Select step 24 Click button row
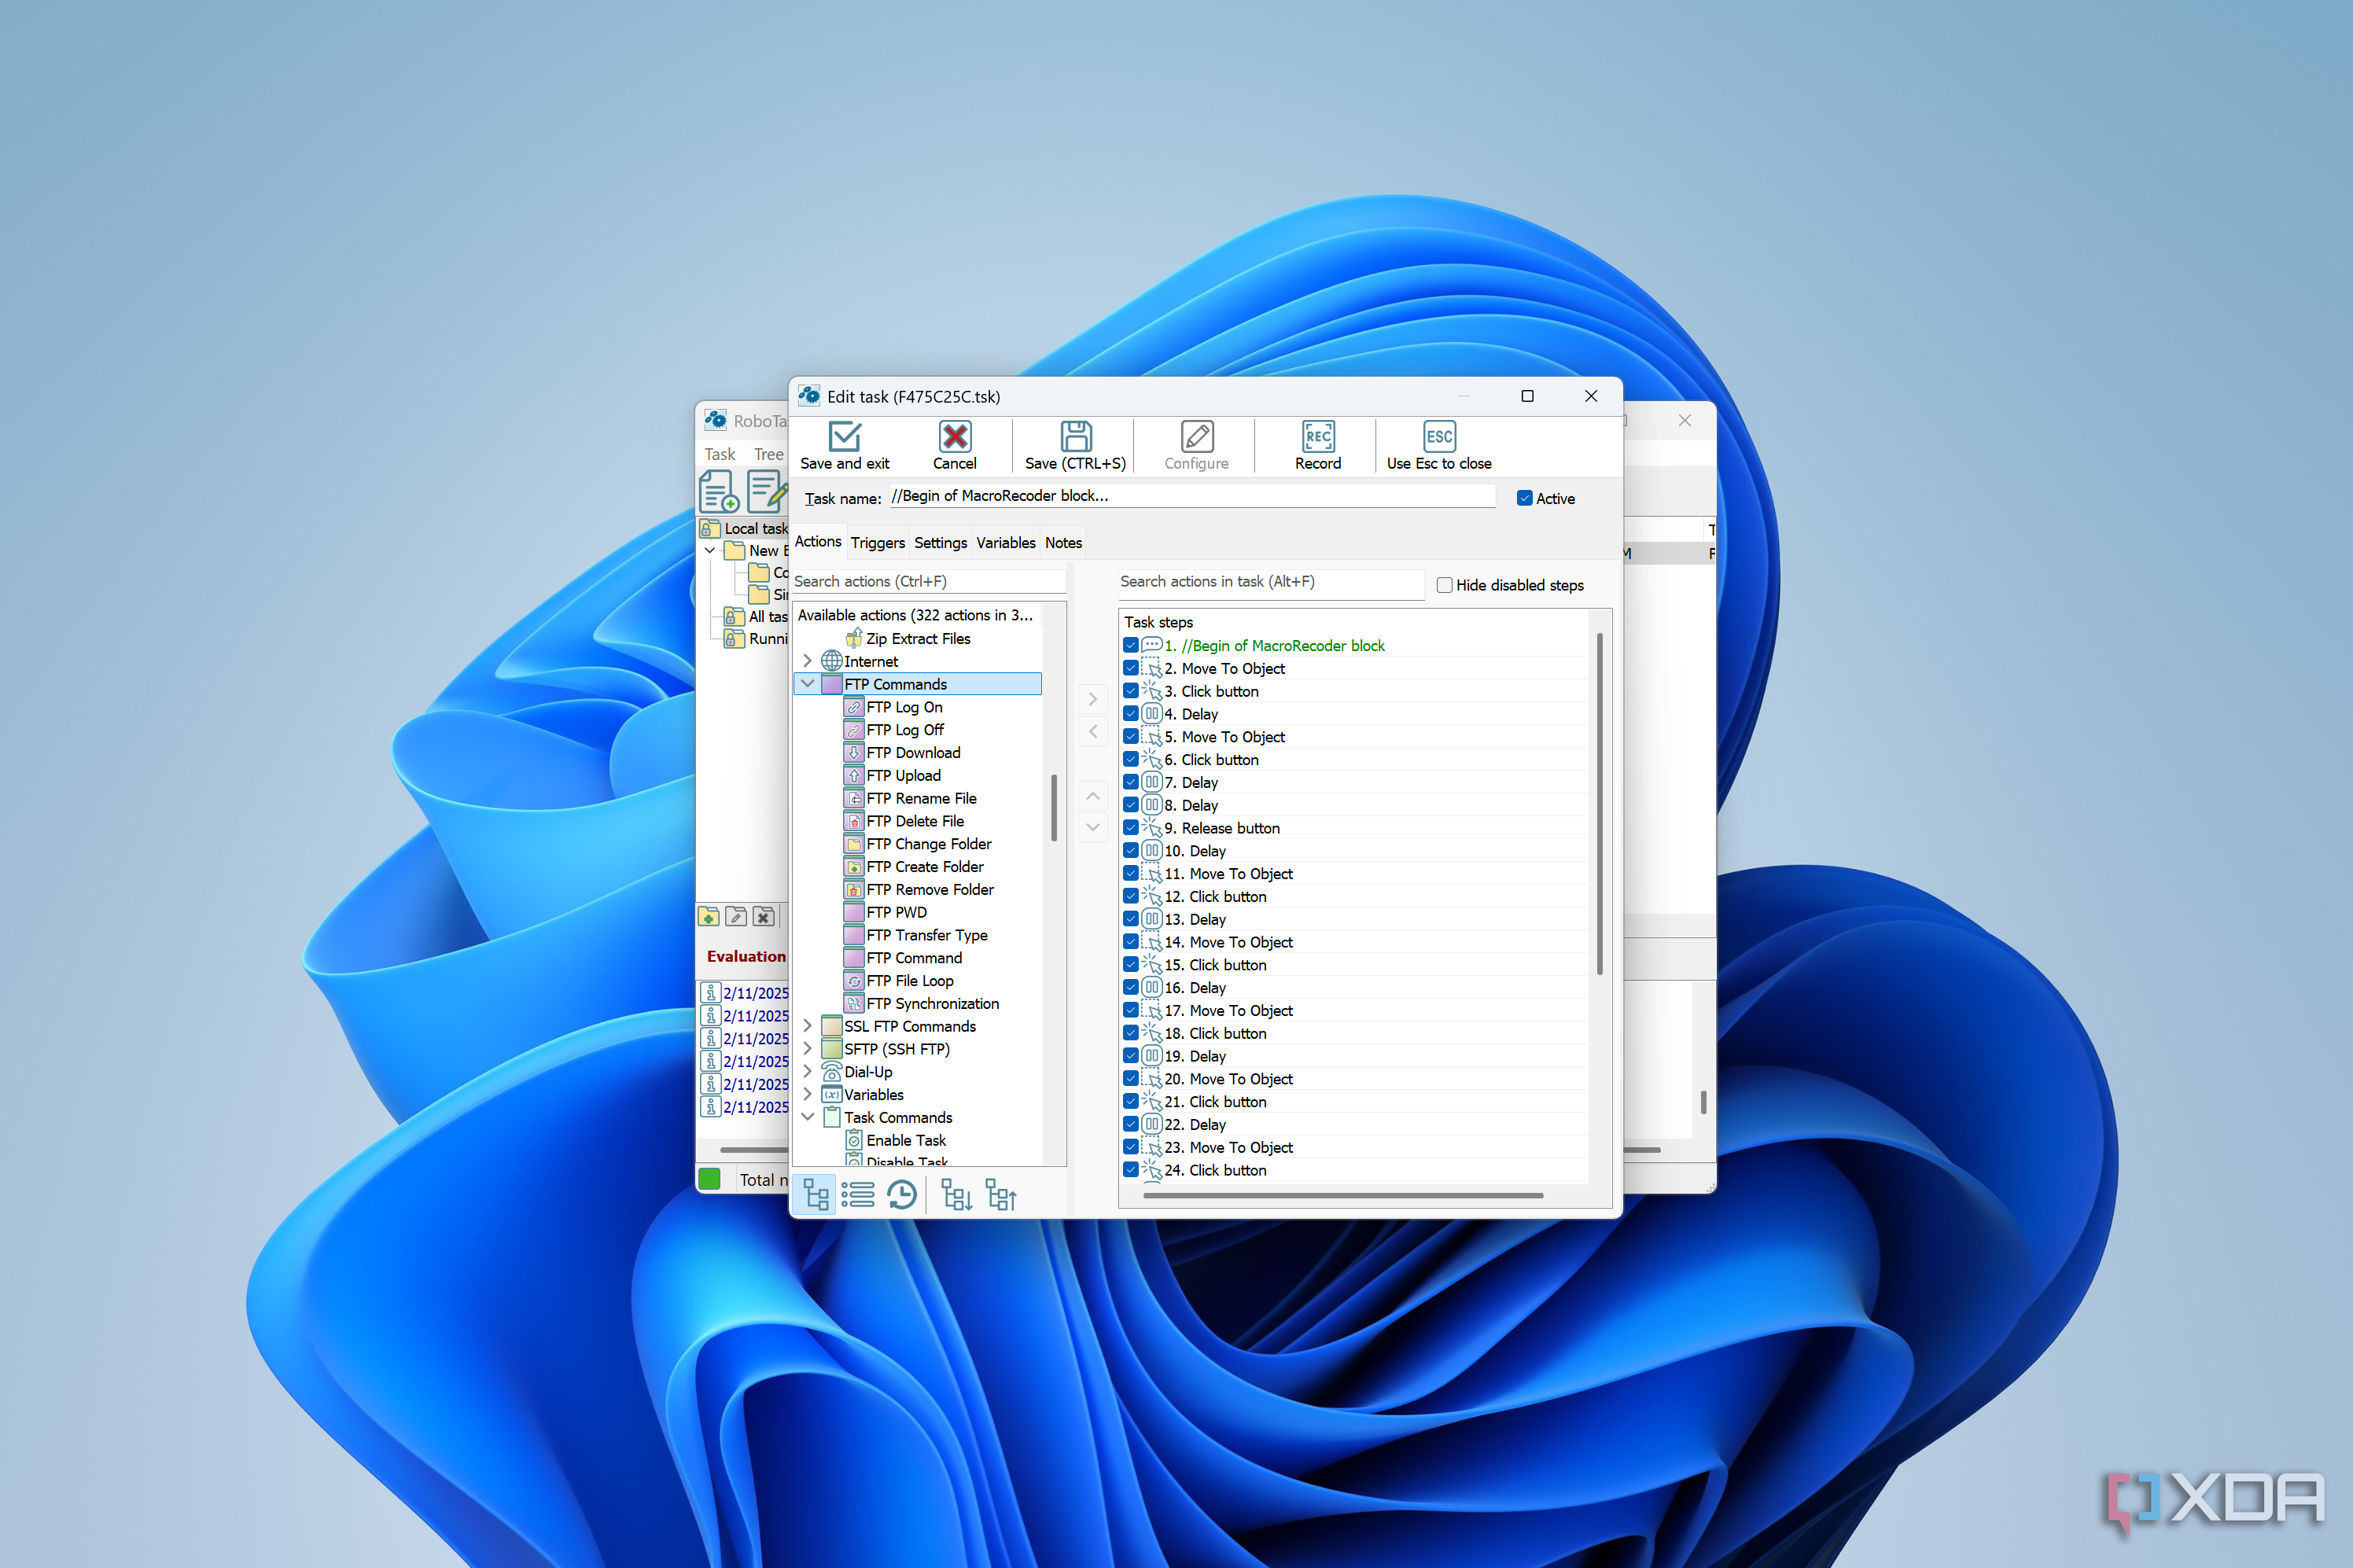Screen dimensions: 2353x1568 [x=1354, y=1171]
